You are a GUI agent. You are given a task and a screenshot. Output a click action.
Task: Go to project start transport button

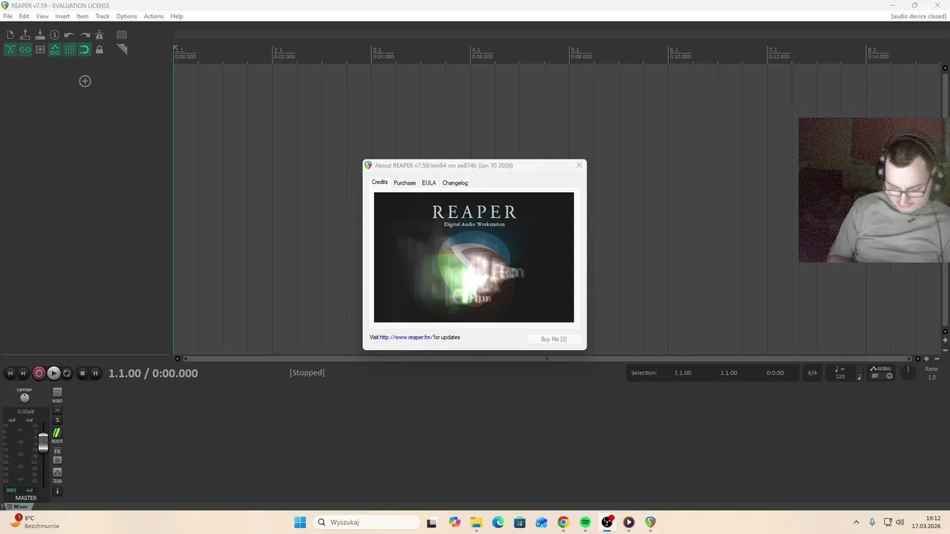[10, 374]
